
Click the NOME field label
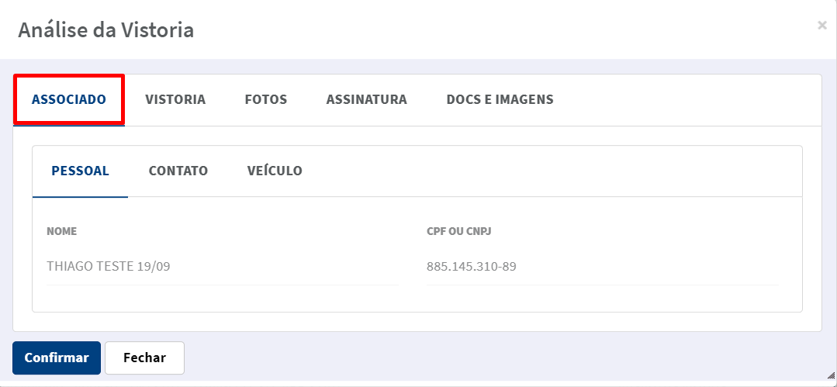click(x=62, y=232)
